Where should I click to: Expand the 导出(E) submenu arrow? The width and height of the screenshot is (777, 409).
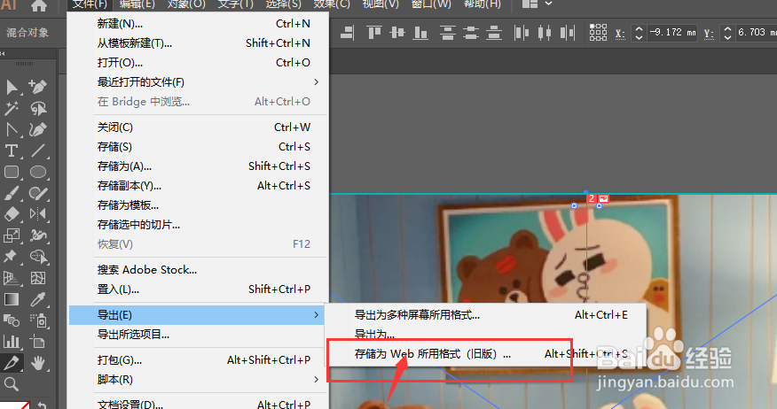316,315
